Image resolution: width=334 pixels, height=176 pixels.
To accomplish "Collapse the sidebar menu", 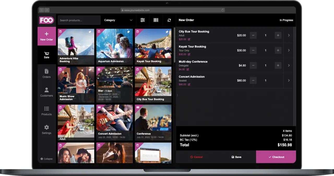I will [x=47, y=159].
